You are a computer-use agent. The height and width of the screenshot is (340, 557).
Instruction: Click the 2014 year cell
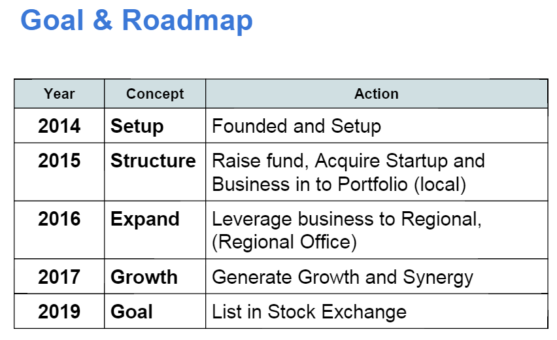(59, 126)
